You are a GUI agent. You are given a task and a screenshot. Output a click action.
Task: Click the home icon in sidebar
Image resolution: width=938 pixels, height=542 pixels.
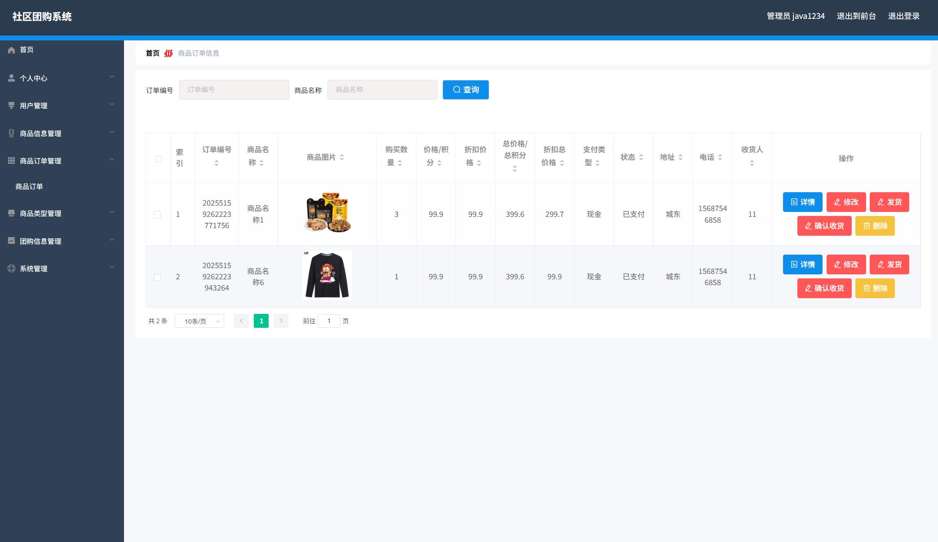(x=12, y=50)
